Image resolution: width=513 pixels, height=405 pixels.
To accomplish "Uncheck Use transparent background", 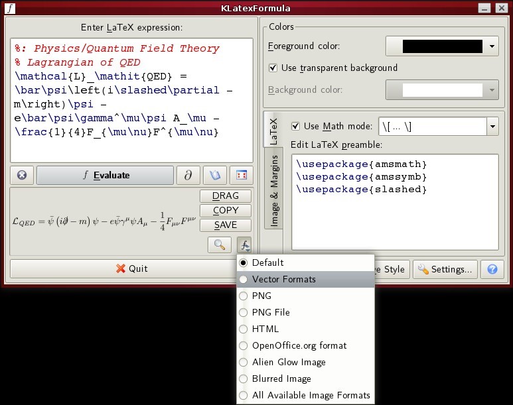I will point(273,68).
